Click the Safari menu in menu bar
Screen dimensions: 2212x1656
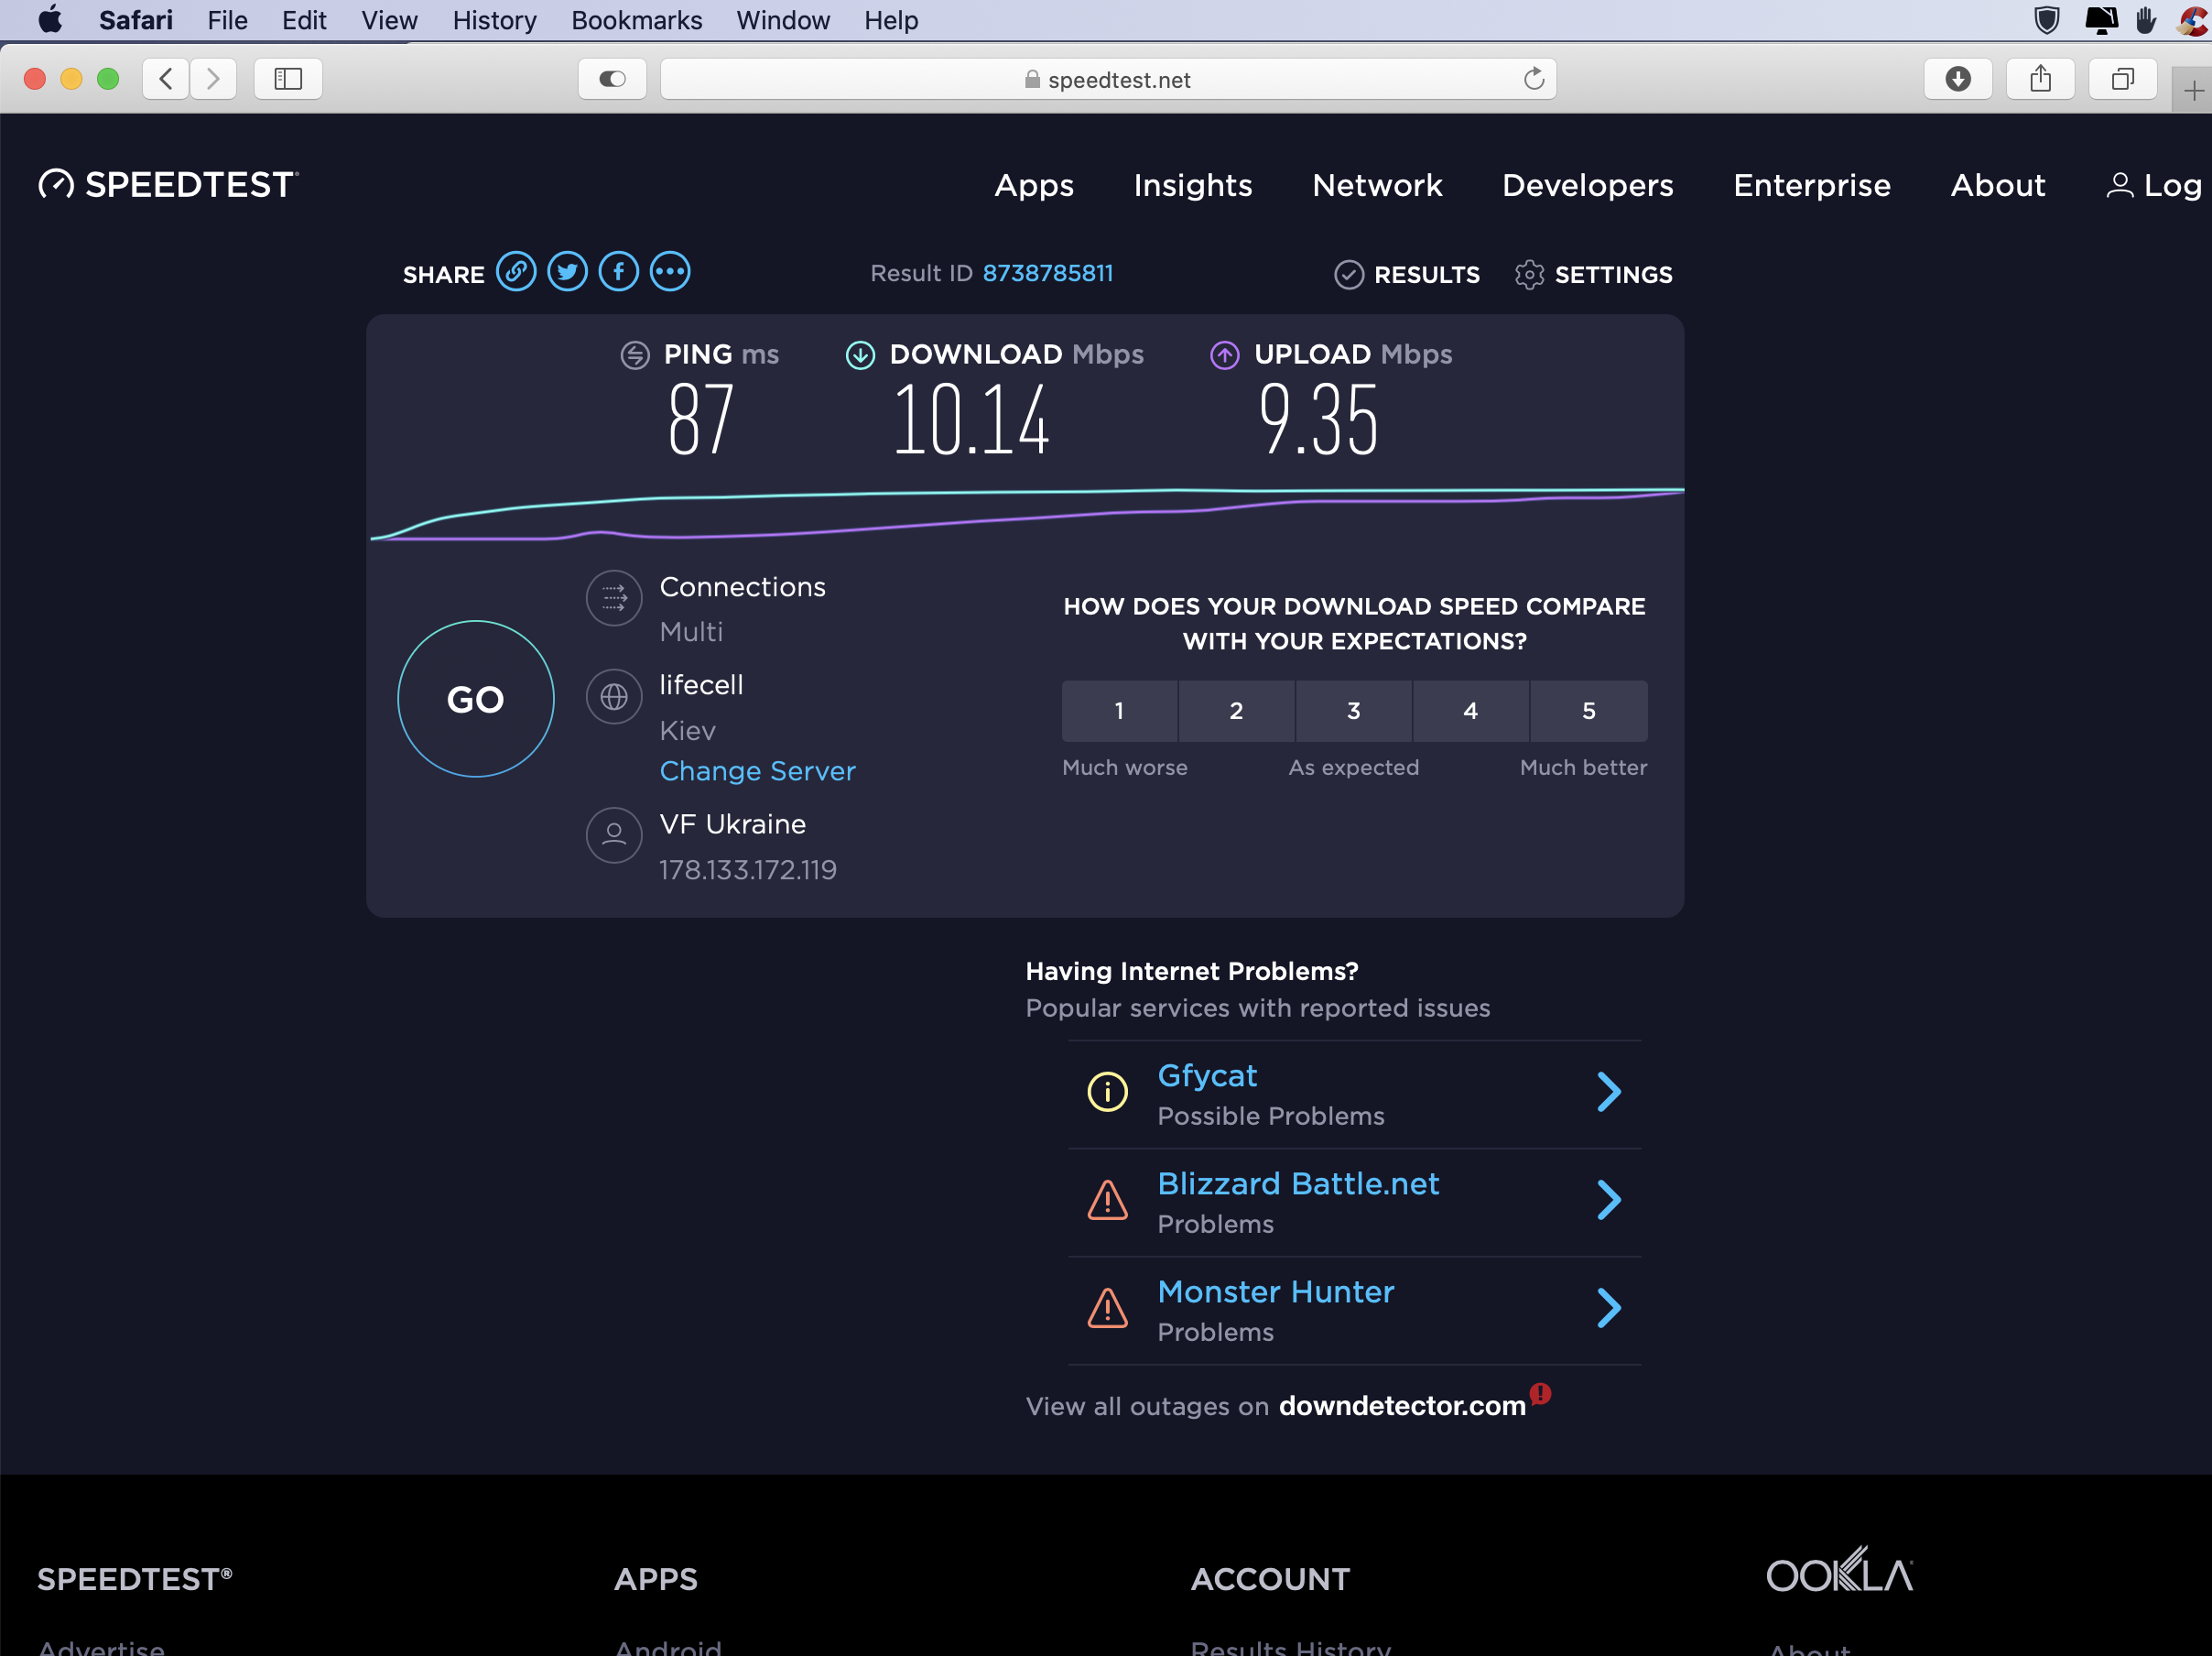pos(135,20)
